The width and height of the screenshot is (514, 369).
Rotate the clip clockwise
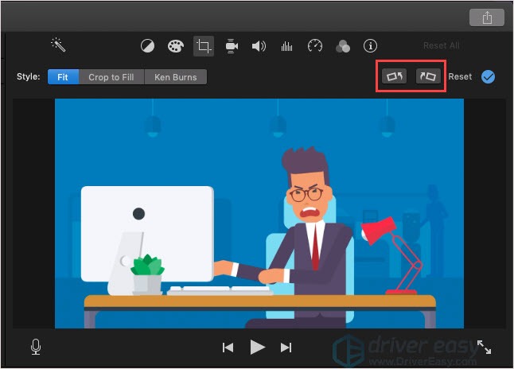tap(428, 76)
